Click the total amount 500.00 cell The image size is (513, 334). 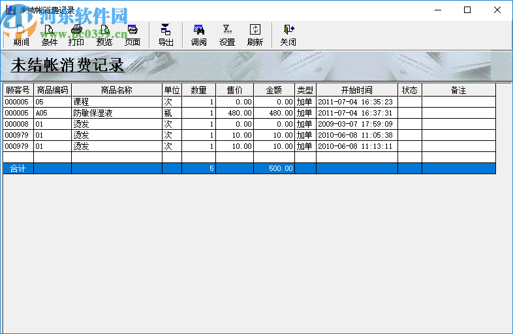[x=274, y=168]
